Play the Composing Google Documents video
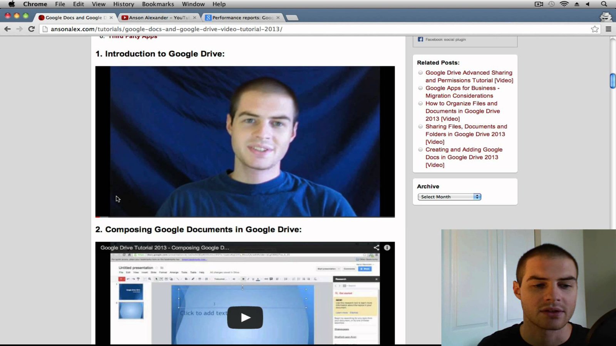The height and width of the screenshot is (346, 616). pyautogui.click(x=245, y=318)
